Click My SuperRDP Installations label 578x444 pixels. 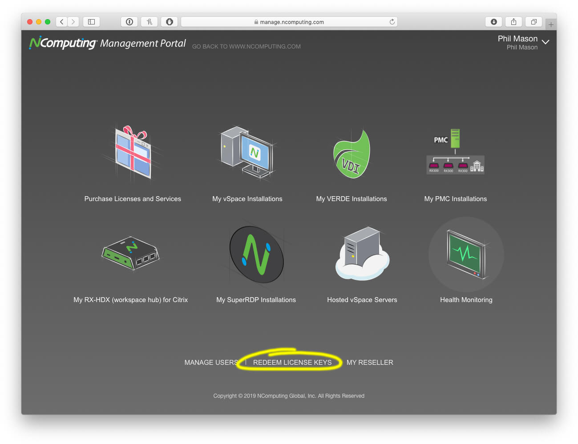[256, 300]
